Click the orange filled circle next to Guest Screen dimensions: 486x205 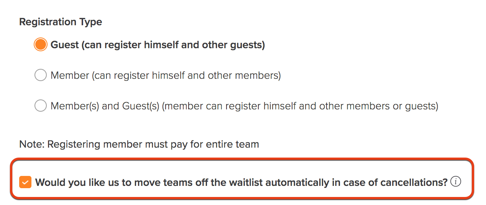click(40, 45)
